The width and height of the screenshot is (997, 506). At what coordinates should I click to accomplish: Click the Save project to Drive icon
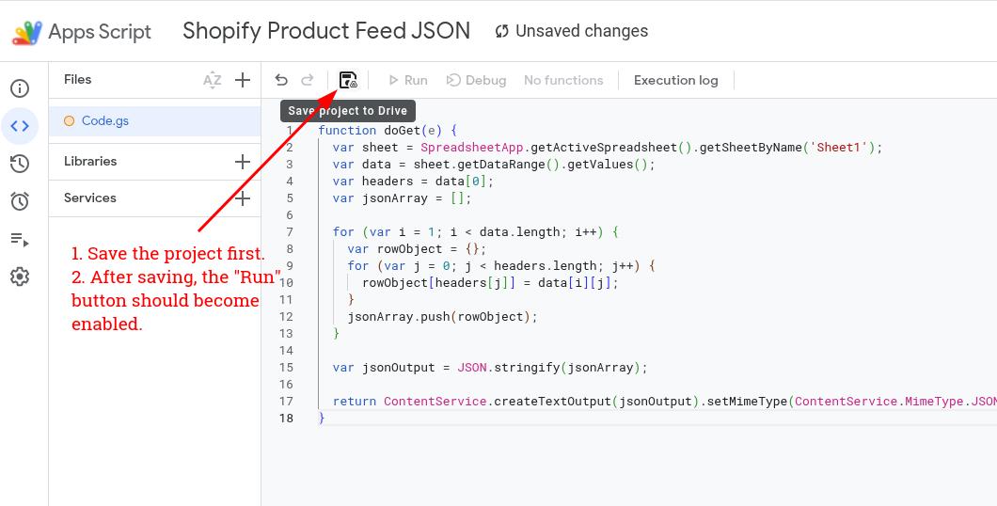348,80
